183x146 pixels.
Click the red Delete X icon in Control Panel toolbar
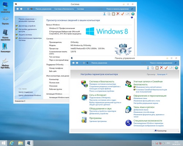pos(161,68)
